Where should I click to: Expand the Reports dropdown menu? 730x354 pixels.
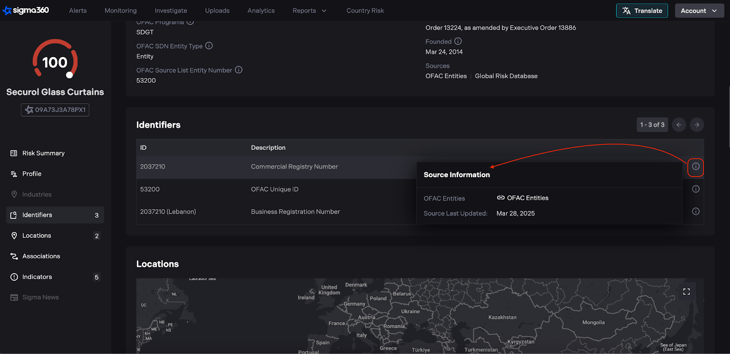coord(309,10)
